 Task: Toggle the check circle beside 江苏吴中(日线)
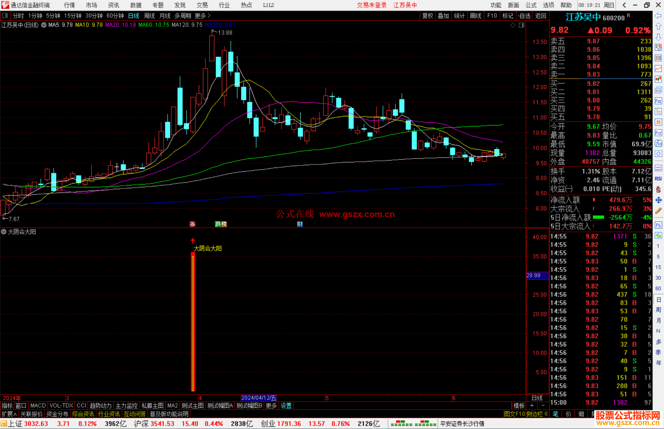[x=44, y=25]
